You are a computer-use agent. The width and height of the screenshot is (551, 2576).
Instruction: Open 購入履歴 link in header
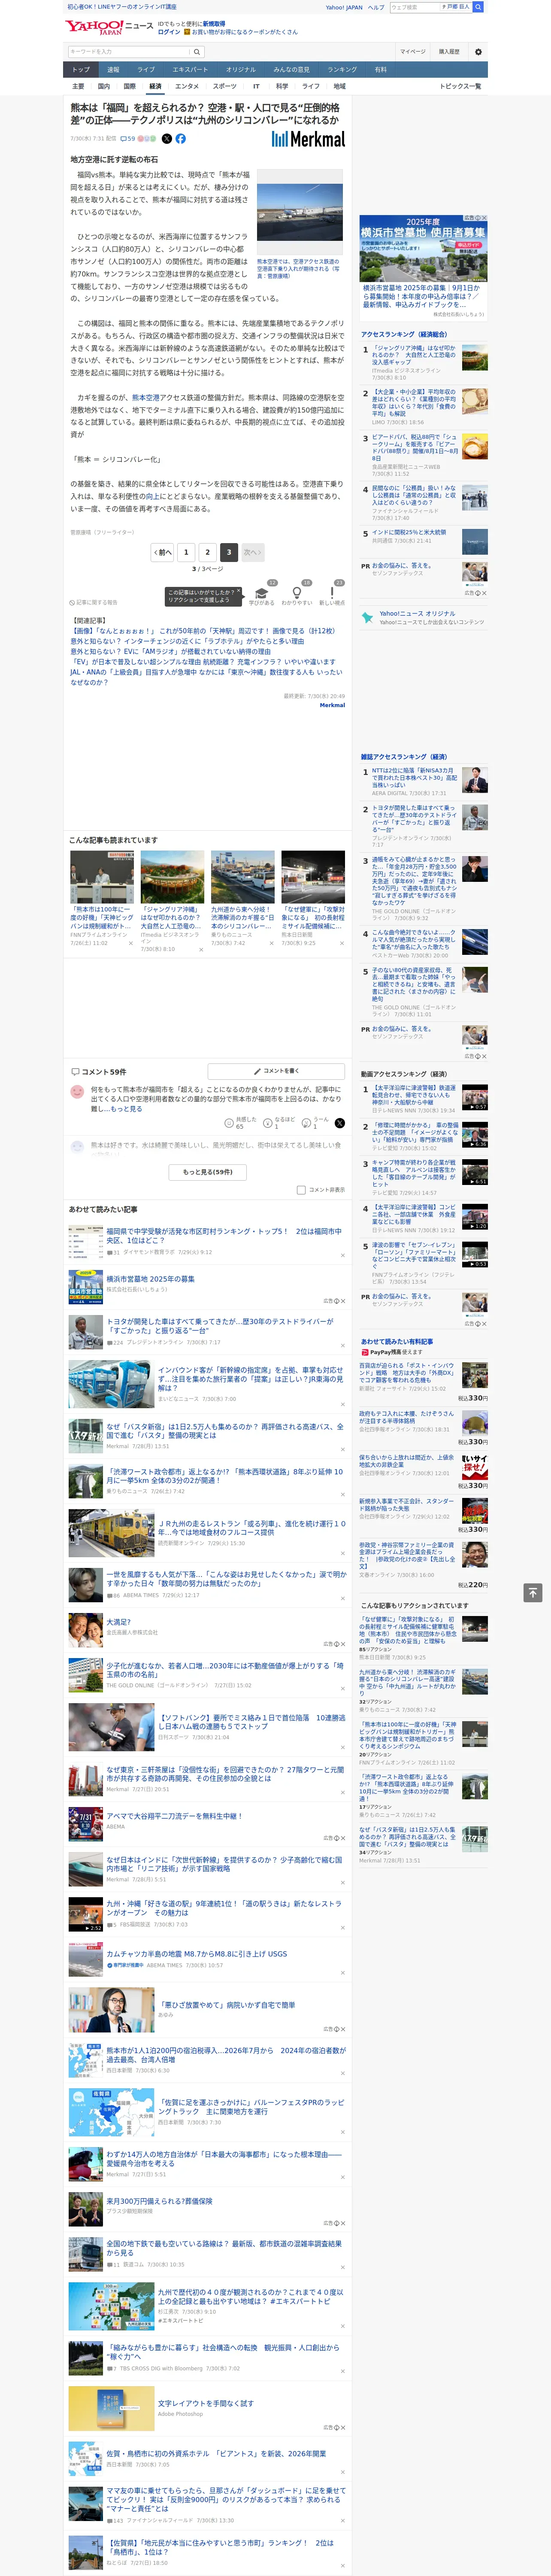449,52
